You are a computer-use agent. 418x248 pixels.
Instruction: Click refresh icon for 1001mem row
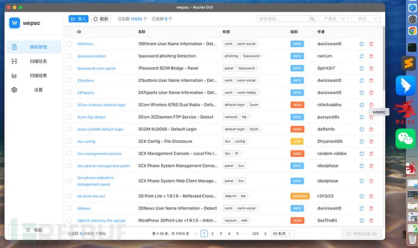pos(362,44)
